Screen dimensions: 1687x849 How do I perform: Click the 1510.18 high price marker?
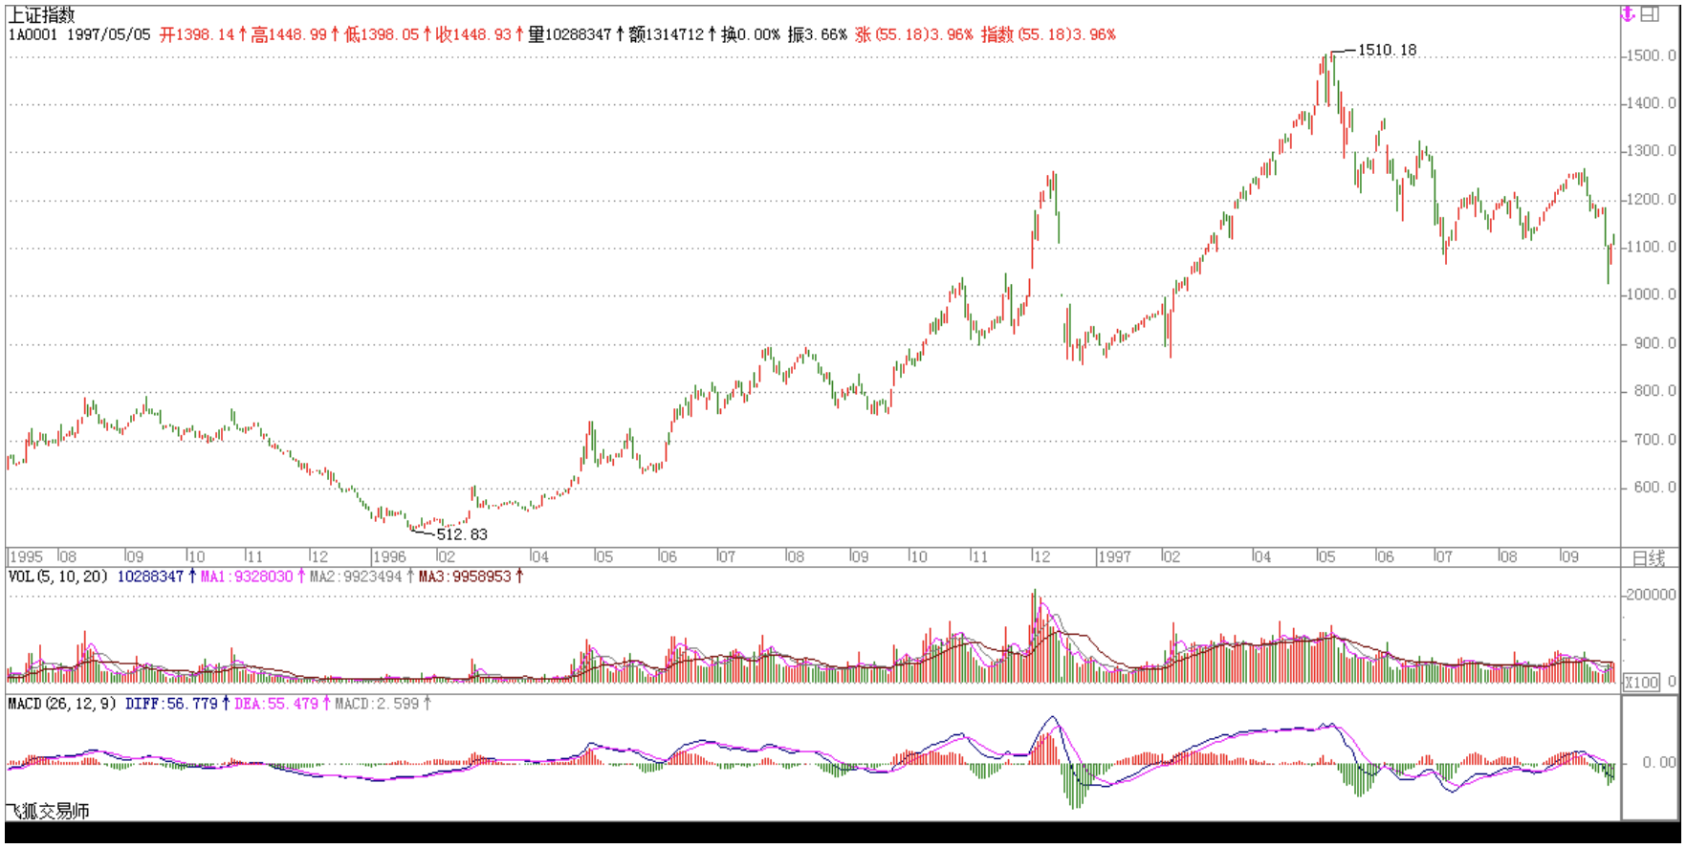pos(1387,50)
